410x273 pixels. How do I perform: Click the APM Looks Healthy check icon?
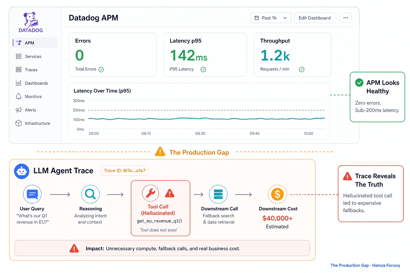tap(359, 83)
